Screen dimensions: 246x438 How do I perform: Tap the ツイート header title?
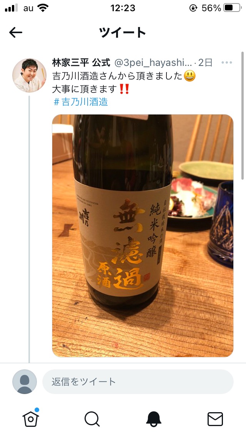(x=123, y=33)
